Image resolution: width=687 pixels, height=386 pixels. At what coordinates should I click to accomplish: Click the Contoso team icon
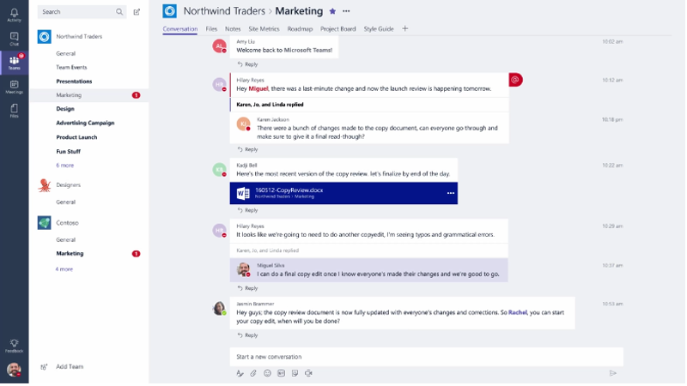pos(45,223)
